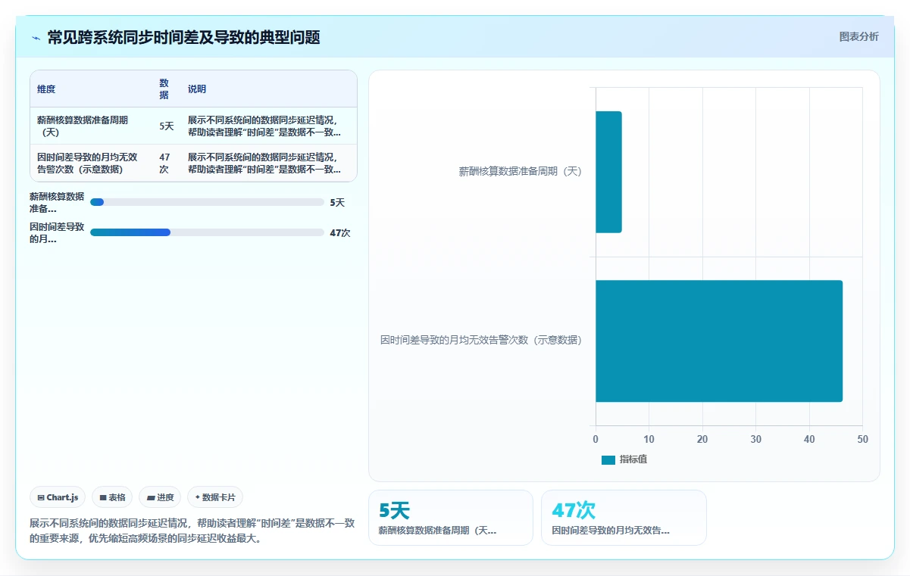Click the 5天 value next to progress bar

point(337,202)
